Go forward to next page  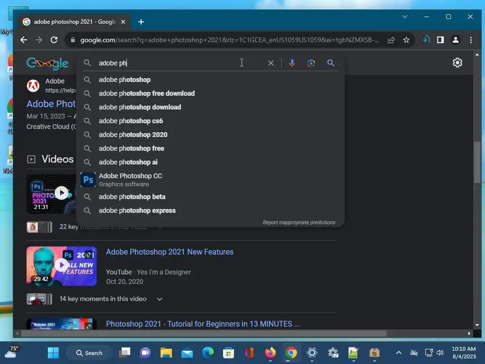(x=39, y=40)
